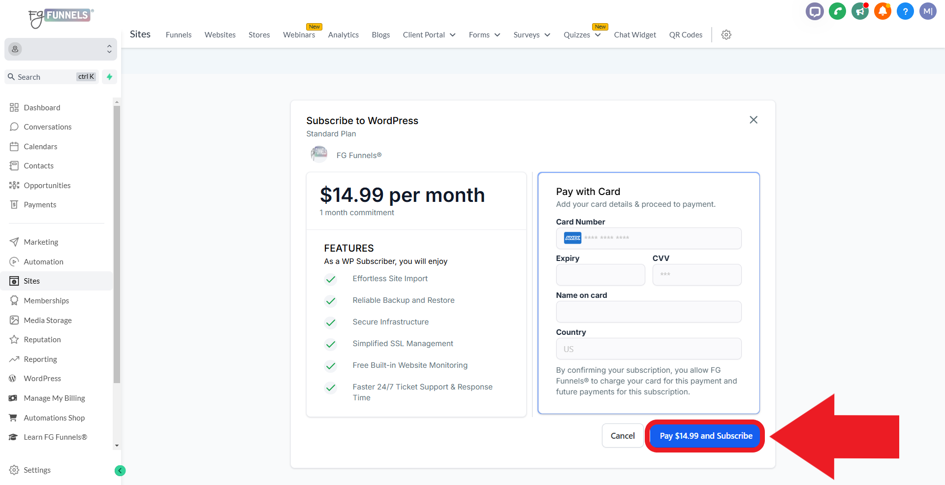Viewport: 945px width, 485px height.
Task: Focus the Expiry field
Action: [x=600, y=275]
